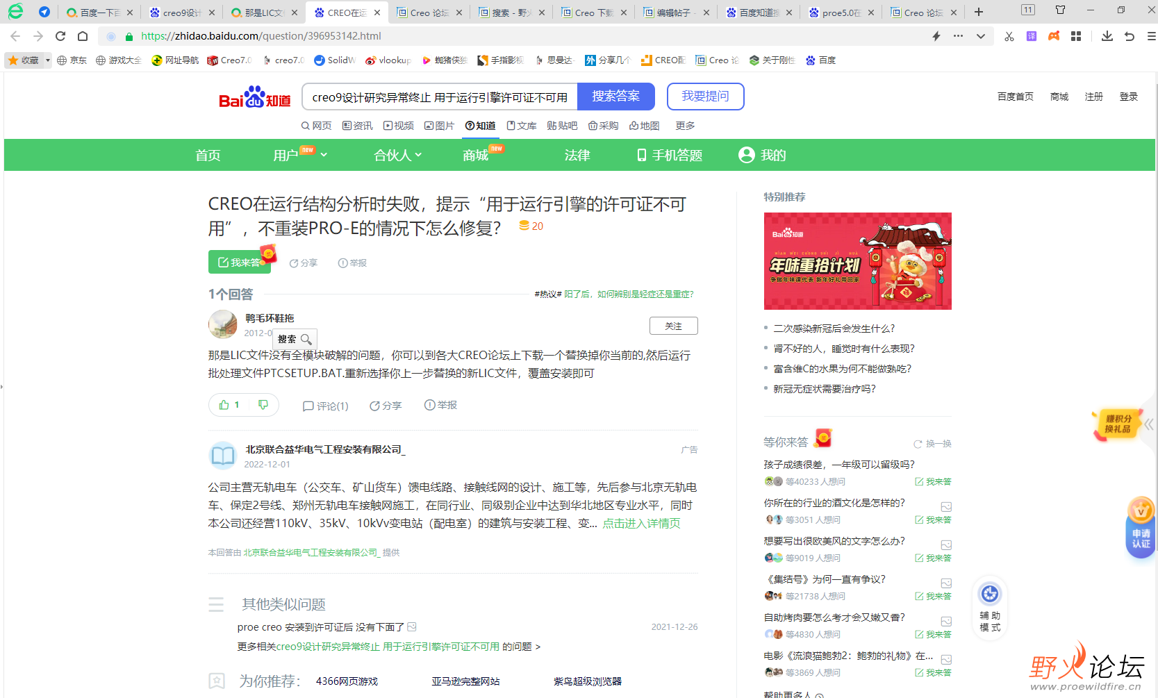Click the scissors screenshot icon in toolbar
This screenshot has height=698, width=1158.
[x=1009, y=36]
